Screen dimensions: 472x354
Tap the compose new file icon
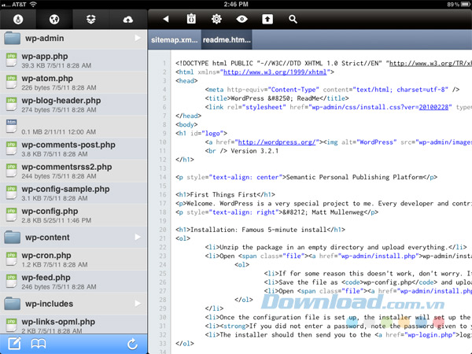[14, 344]
